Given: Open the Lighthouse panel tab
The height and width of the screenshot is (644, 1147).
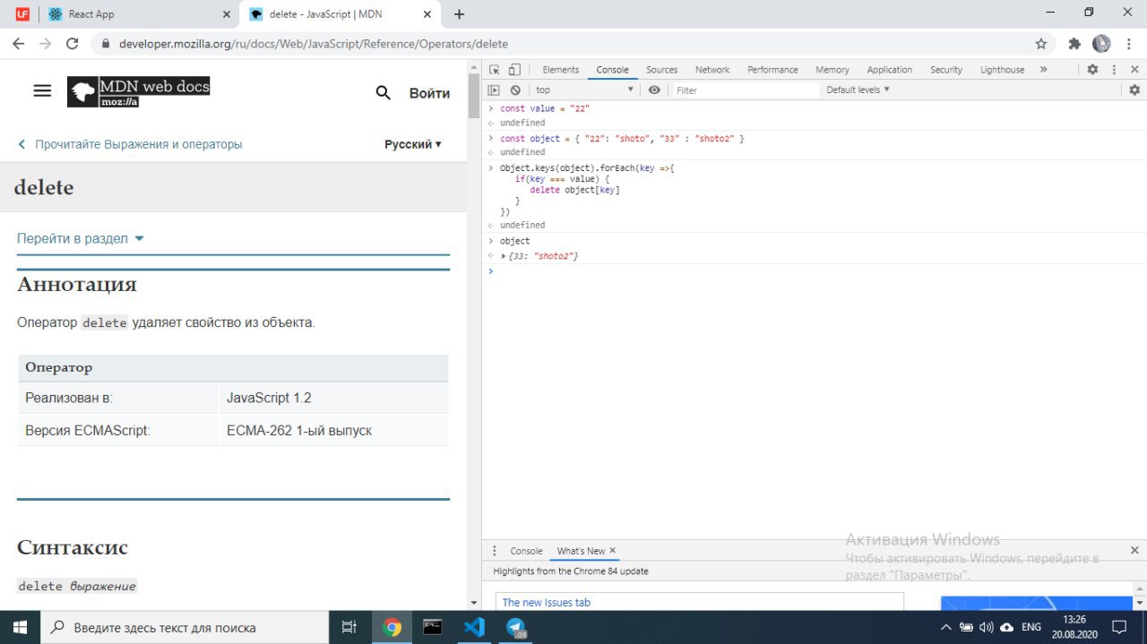Looking at the screenshot, I should click(1002, 70).
